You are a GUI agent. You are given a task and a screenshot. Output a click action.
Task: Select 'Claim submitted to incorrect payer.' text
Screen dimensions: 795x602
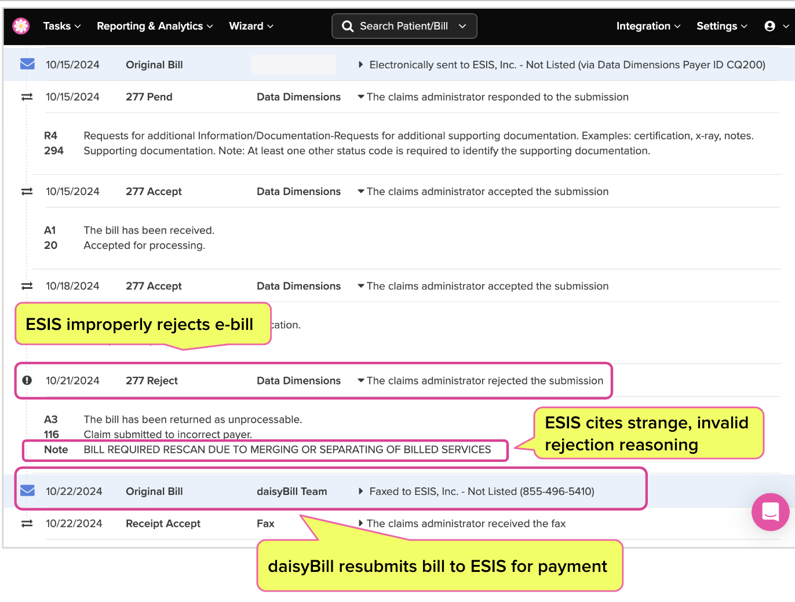168,434
